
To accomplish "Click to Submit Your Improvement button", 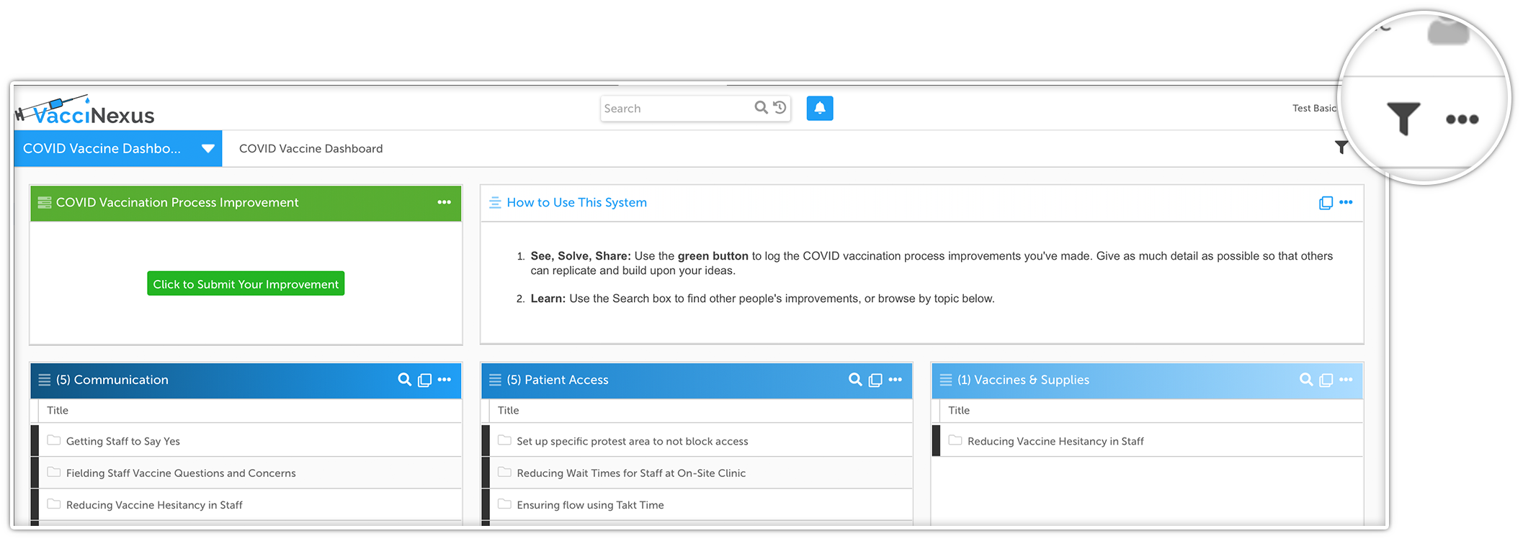I will click(x=246, y=284).
